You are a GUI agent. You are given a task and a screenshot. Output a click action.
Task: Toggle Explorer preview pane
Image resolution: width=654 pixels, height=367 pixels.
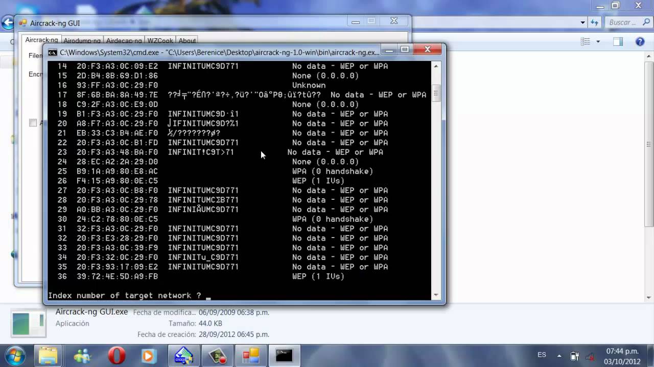tap(618, 42)
